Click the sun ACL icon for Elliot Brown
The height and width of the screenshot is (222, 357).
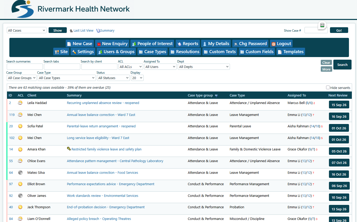[20, 184]
